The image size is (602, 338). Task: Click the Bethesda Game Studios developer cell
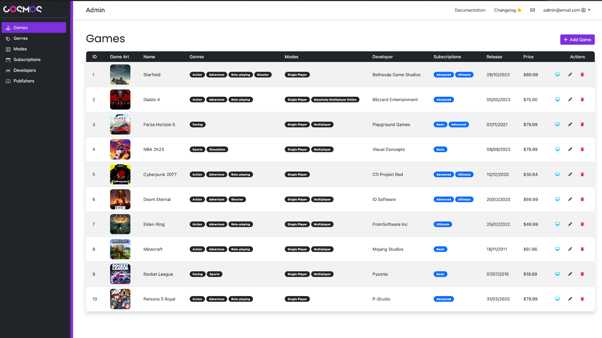pyautogui.click(x=396, y=74)
